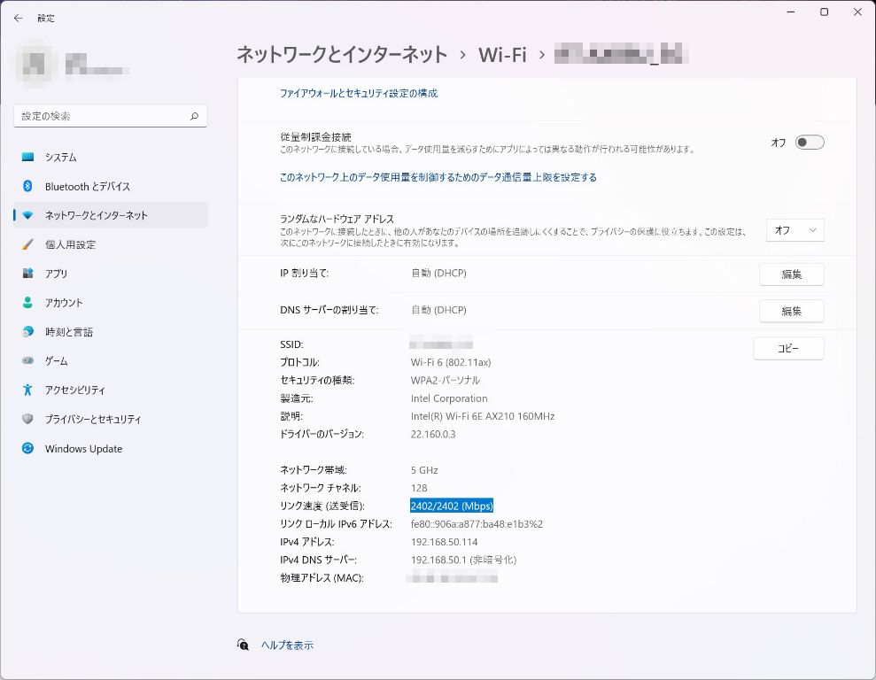Click the コピー button
The image size is (876, 680).
pos(788,348)
